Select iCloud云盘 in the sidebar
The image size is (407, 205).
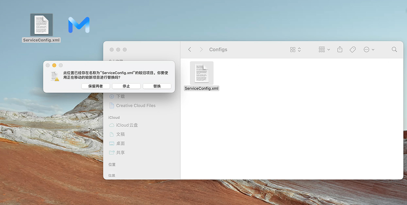pyautogui.click(x=126, y=125)
